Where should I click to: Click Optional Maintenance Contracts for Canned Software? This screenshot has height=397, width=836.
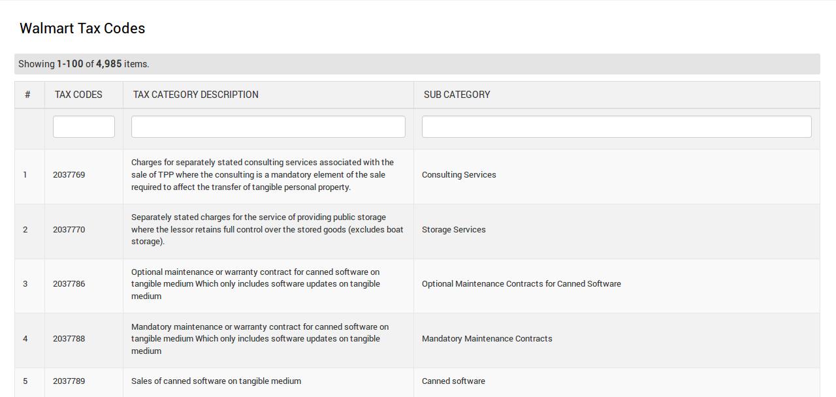coord(521,284)
